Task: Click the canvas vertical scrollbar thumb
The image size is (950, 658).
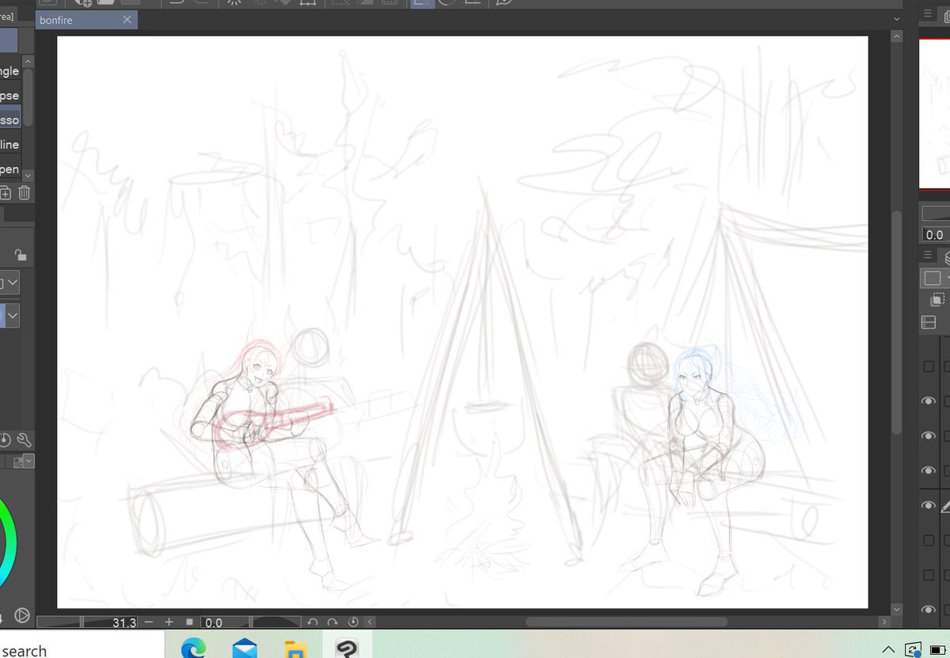Action: (x=896, y=322)
